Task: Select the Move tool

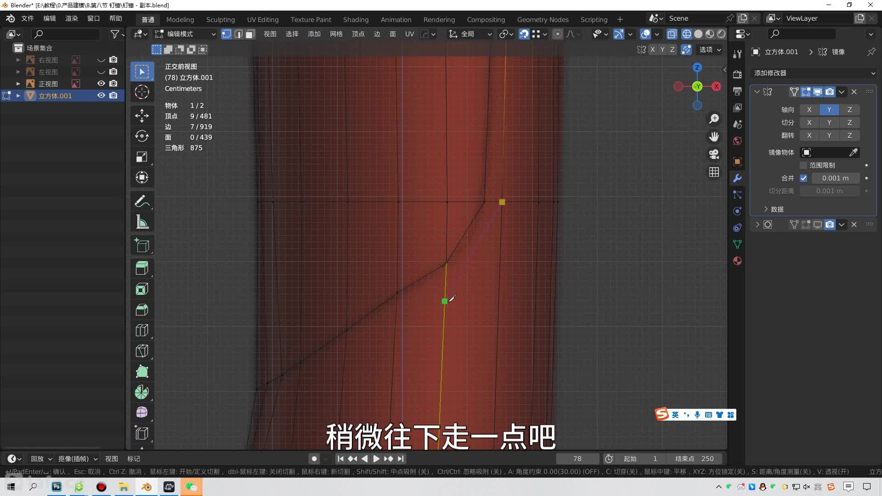Action: [x=142, y=115]
